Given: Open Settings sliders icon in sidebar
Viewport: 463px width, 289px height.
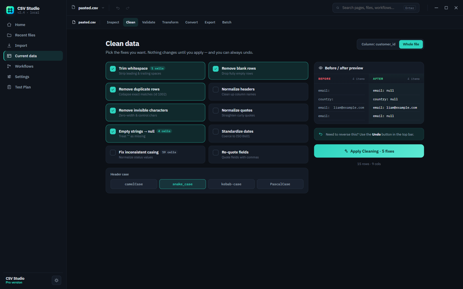Looking at the screenshot, I should click(9, 77).
